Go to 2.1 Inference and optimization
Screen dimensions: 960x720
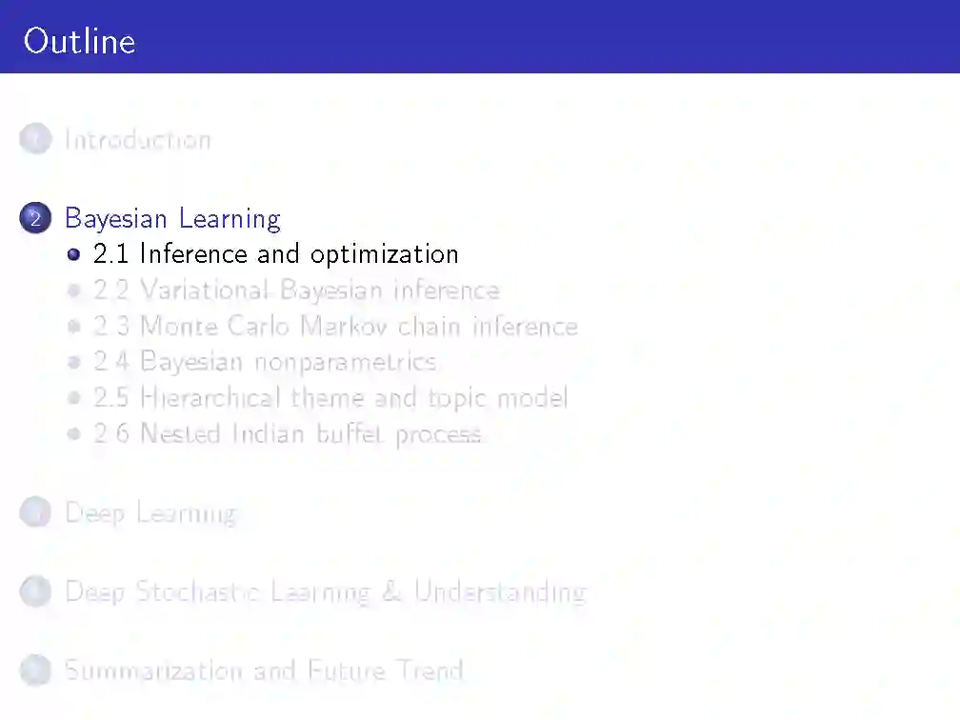[x=276, y=254]
